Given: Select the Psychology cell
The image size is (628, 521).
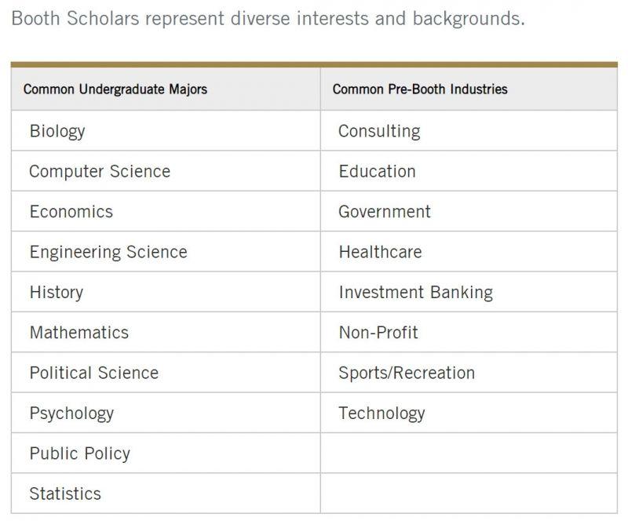Looking at the screenshot, I should click(x=71, y=414).
